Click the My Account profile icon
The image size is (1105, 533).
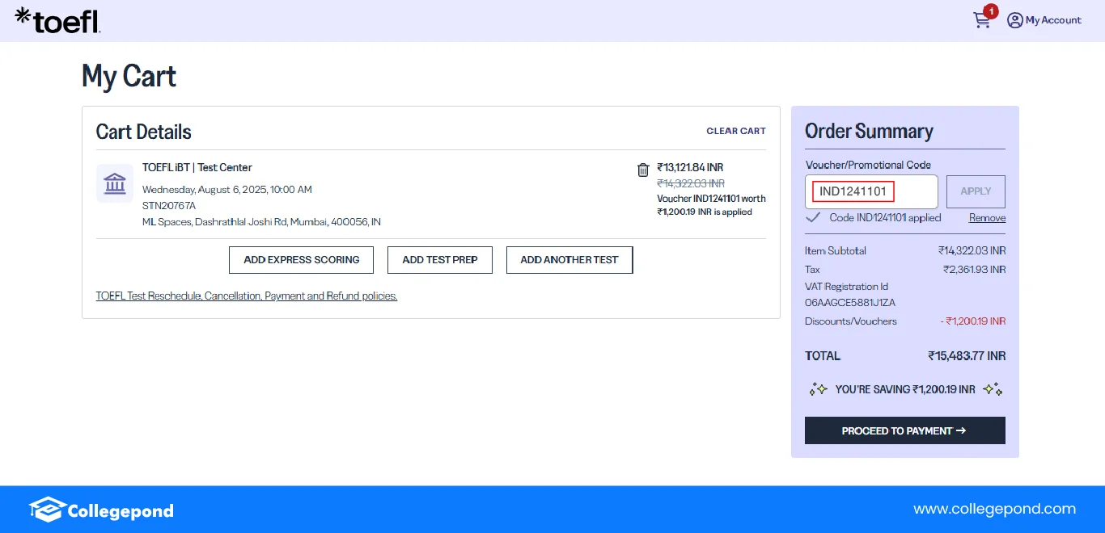point(1015,20)
